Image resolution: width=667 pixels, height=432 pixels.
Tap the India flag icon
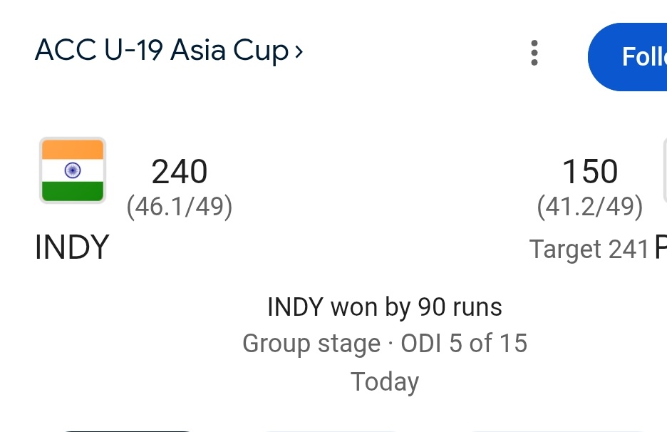point(73,170)
